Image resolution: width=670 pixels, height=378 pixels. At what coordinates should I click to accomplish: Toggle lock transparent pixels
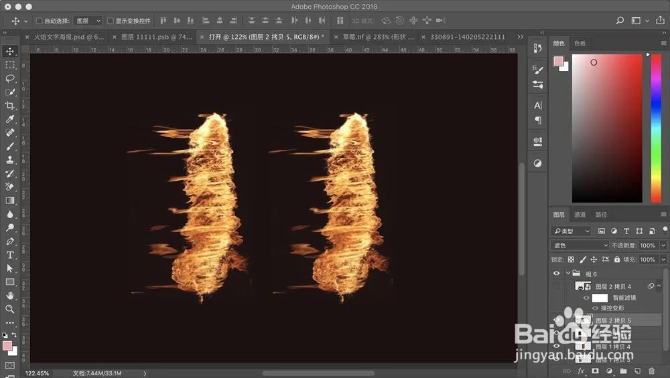coord(571,260)
